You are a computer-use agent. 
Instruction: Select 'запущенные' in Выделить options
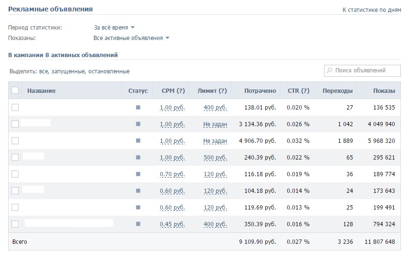(x=68, y=71)
